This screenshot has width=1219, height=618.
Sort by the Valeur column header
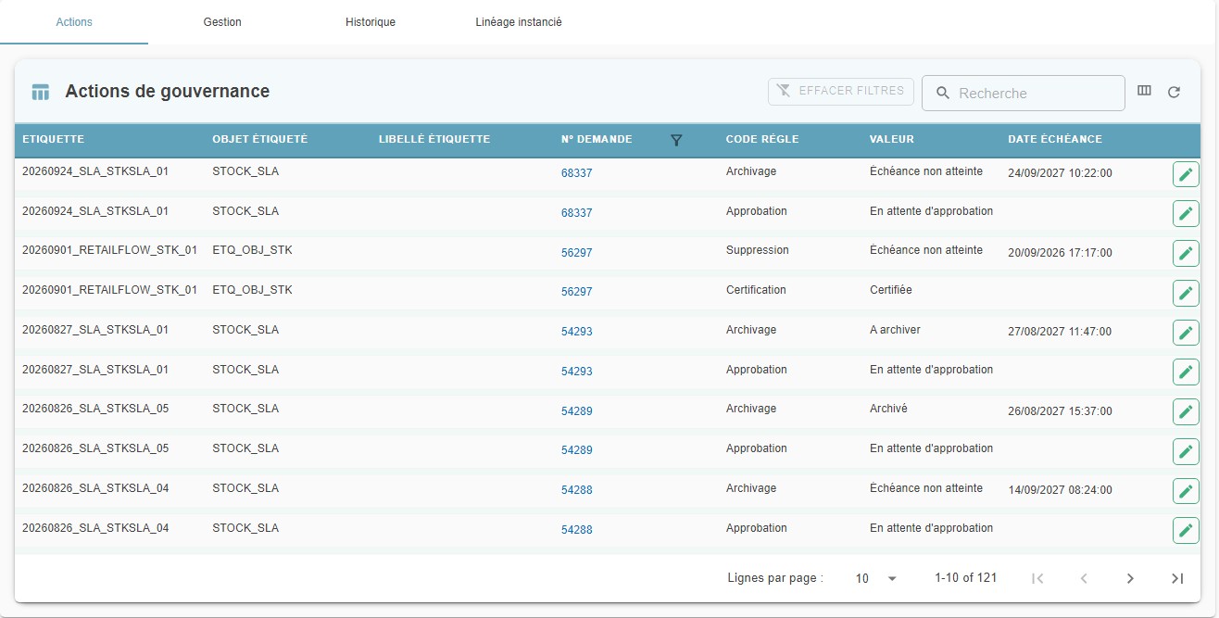tap(892, 139)
